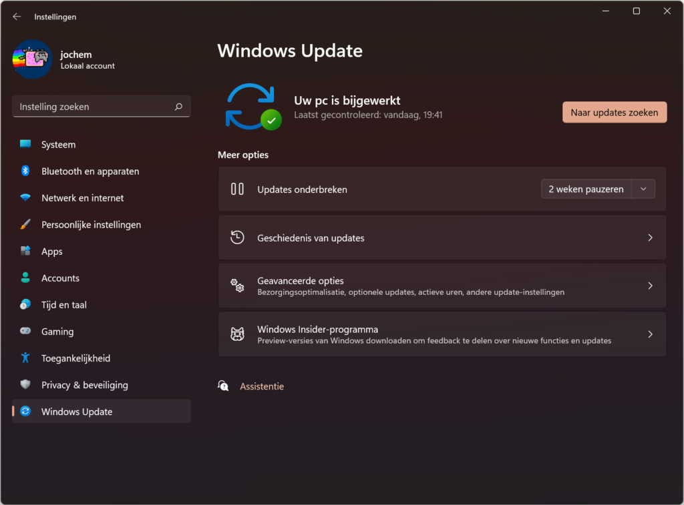The image size is (684, 505).
Task: Click the Apps icon in sidebar
Action: point(25,251)
